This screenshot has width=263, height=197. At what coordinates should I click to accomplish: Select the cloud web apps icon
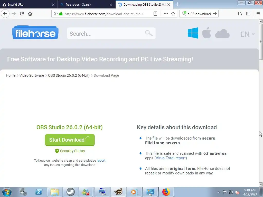(222, 34)
